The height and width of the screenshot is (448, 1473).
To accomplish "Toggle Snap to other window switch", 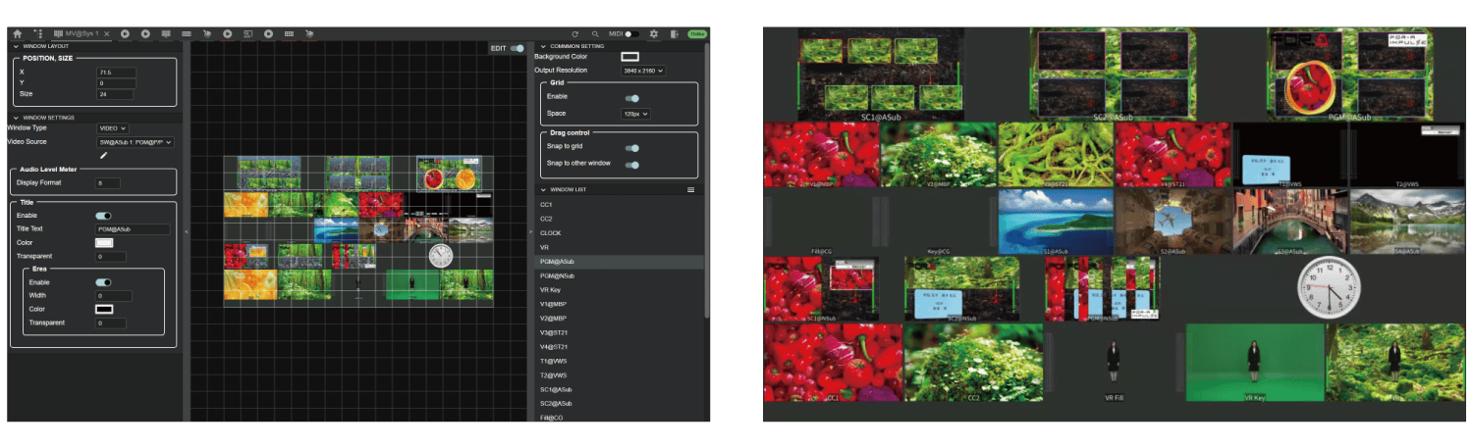I will (x=632, y=164).
